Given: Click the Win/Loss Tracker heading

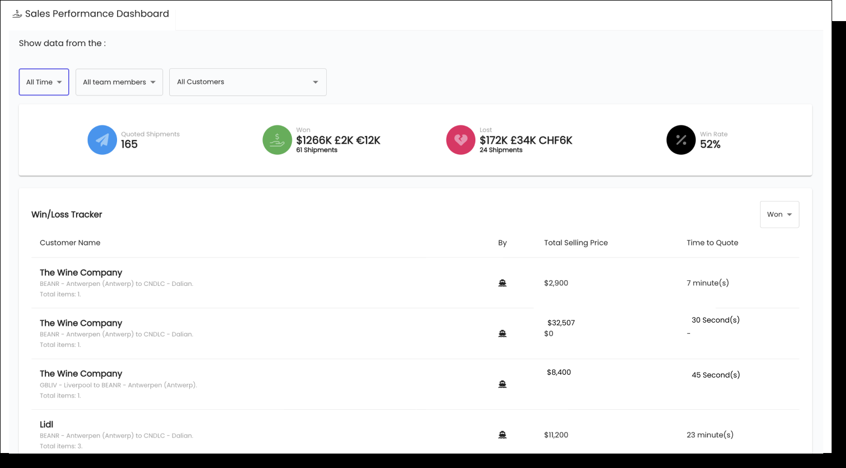Looking at the screenshot, I should (67, 214).
